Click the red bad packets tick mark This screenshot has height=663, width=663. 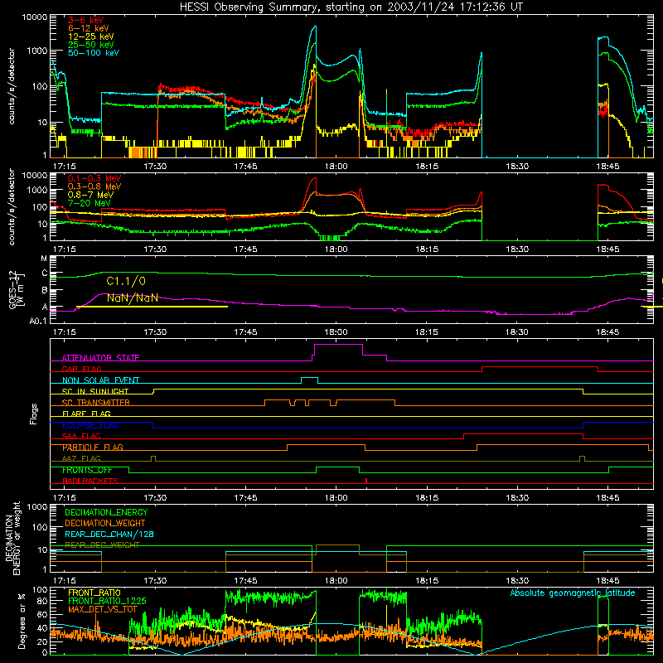pyautogui.click(x=366, y=481)
